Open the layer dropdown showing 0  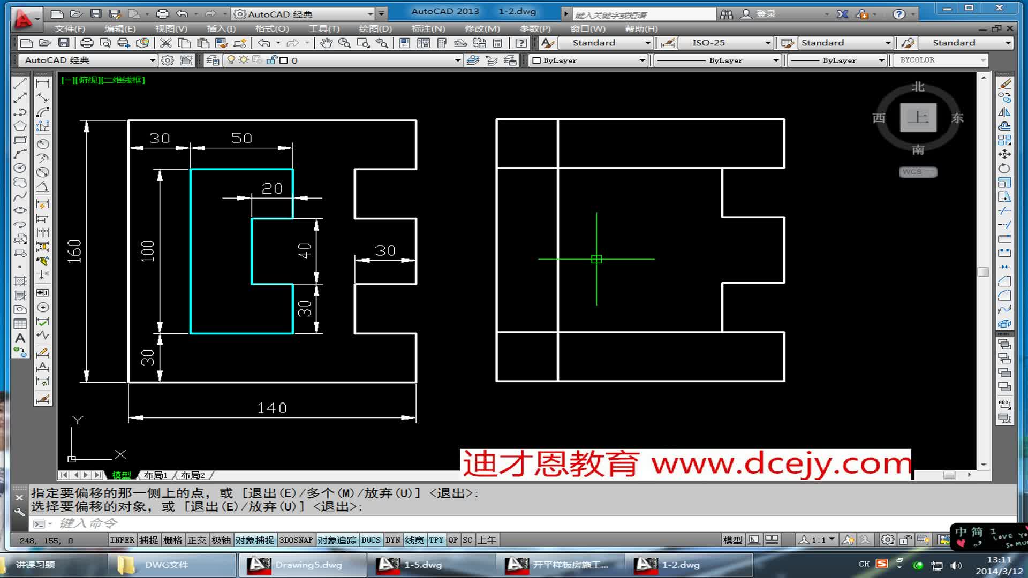click(x=457, y=60)
